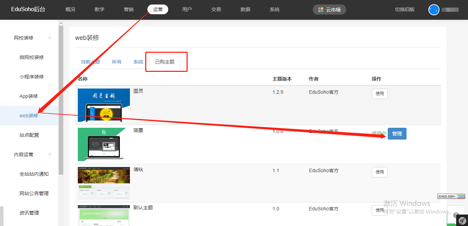Select 微网校装修 in the sidebar

click(32, 57)
